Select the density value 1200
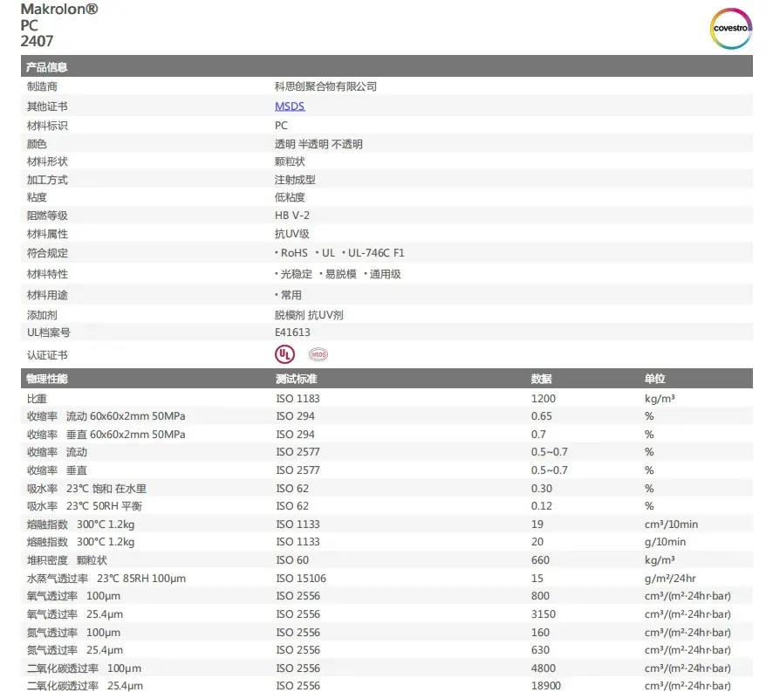Screen dimensions: 773x692 pos(544,399)
